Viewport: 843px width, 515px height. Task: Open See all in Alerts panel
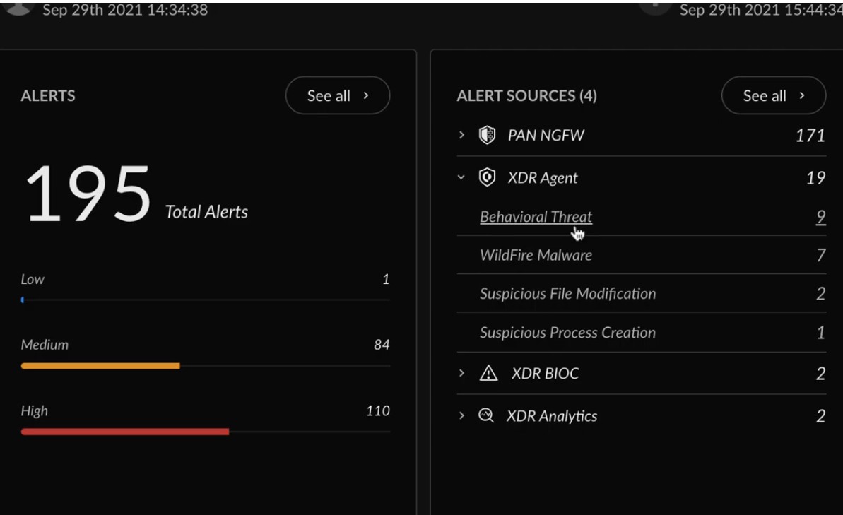point(338,95)
